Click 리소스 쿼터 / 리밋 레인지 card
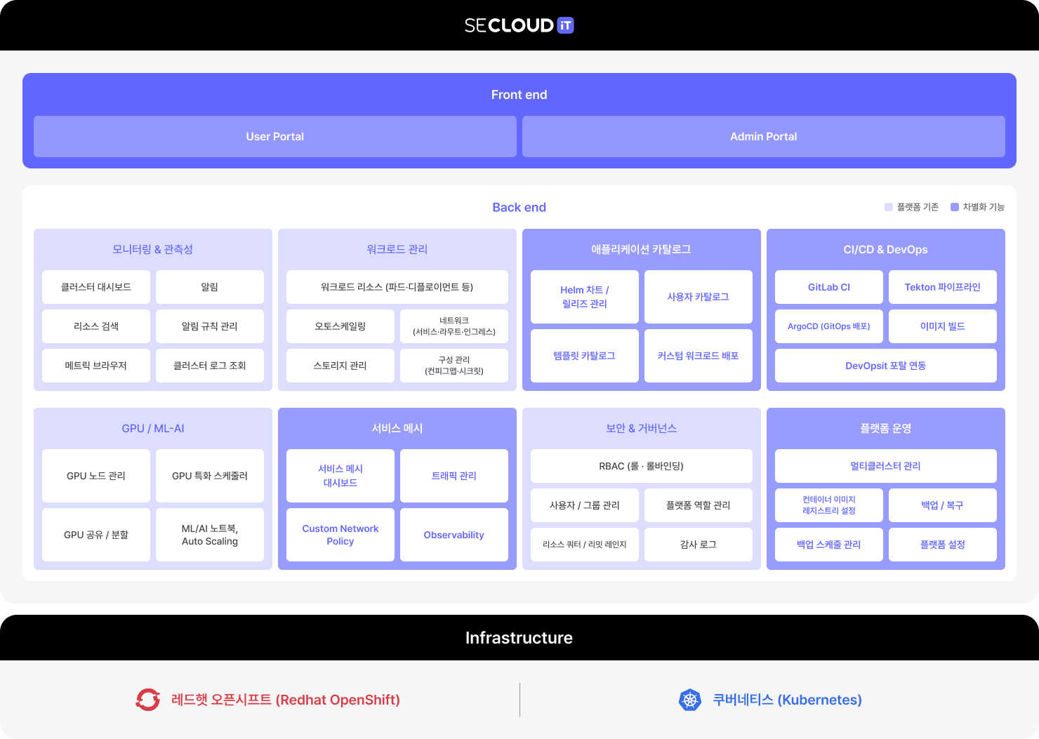 tap(585, 545)
